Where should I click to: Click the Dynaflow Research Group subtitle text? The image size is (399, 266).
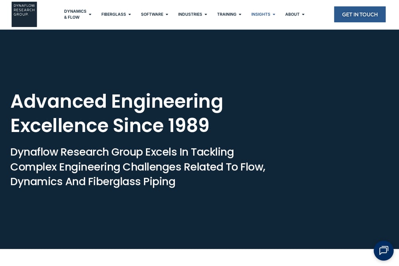point(138,167)
